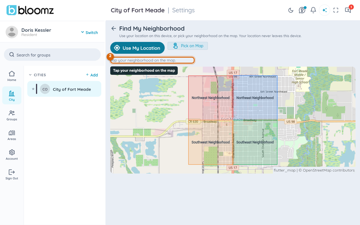Click the star beside City of Fort Meade

[x=33, y=89]
